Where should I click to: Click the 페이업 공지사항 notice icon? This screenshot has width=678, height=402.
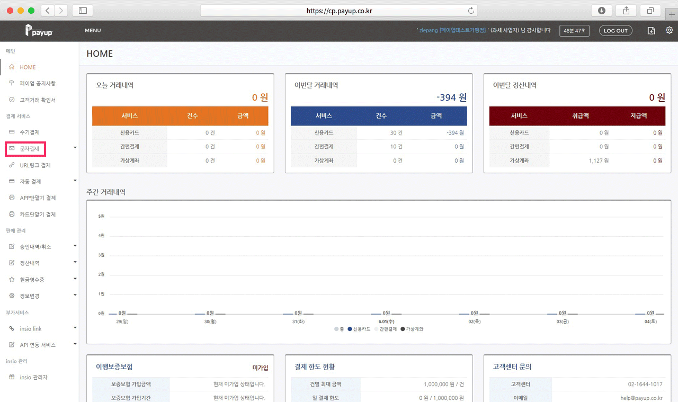coord(12,83)
